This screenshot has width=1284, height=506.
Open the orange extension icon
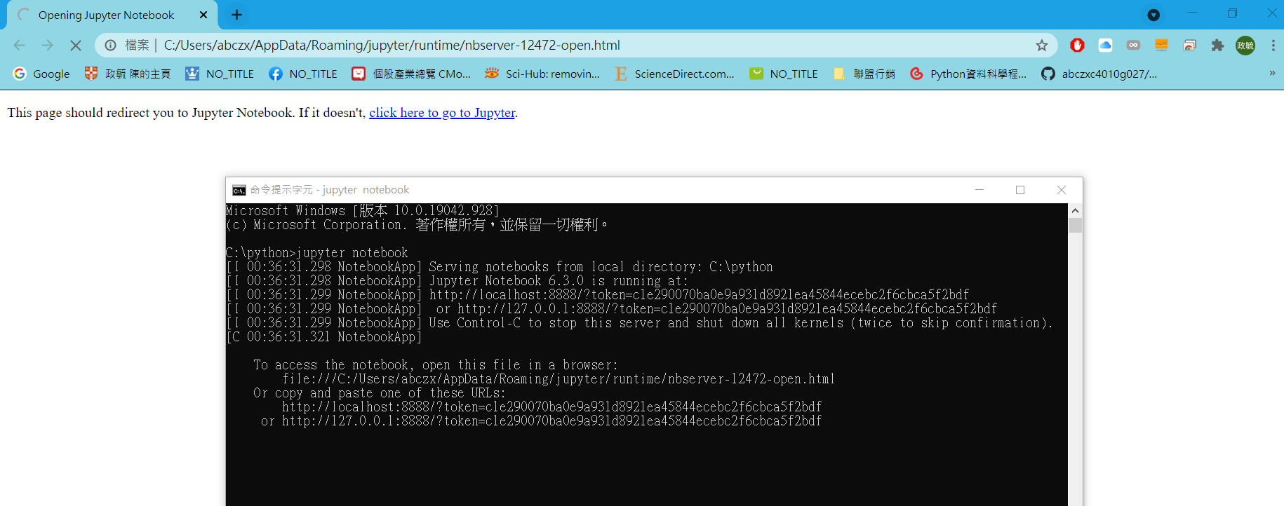(1161, 46)
